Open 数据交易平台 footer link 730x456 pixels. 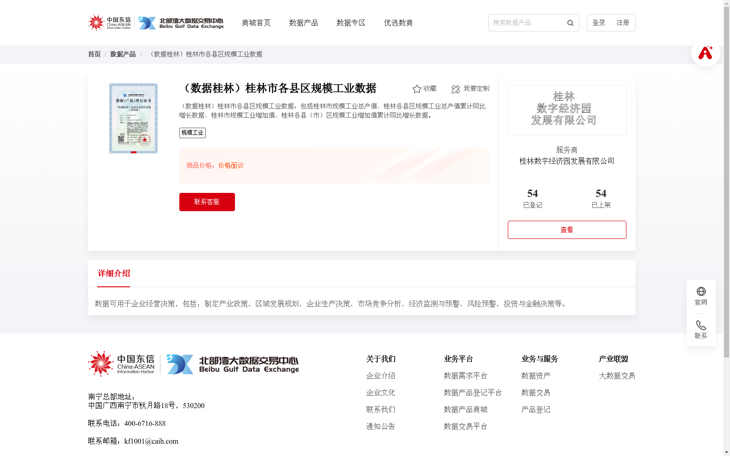465,426
